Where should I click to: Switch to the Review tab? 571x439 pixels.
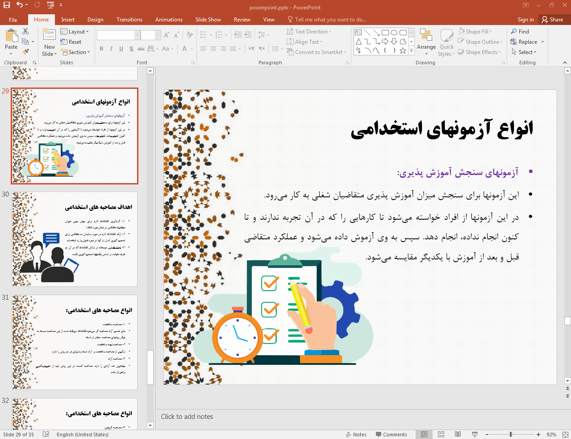242,19
